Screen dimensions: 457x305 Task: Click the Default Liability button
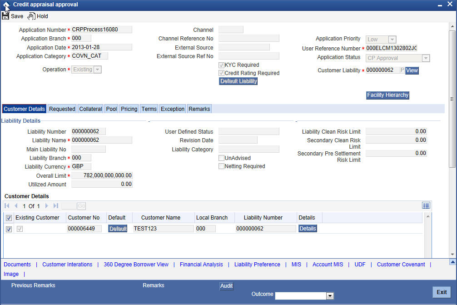click(x=238, y=81)
